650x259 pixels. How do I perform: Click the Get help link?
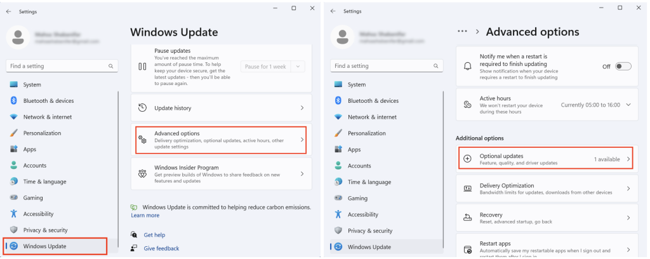pos(154,235)
